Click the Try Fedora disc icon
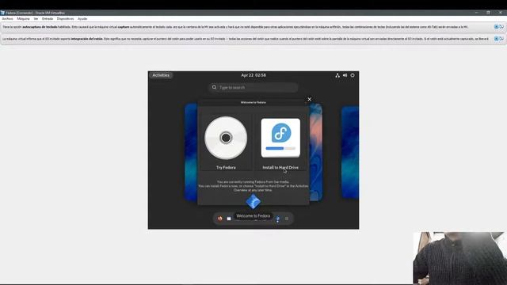The image size is (507, 285). pos(226,138)
